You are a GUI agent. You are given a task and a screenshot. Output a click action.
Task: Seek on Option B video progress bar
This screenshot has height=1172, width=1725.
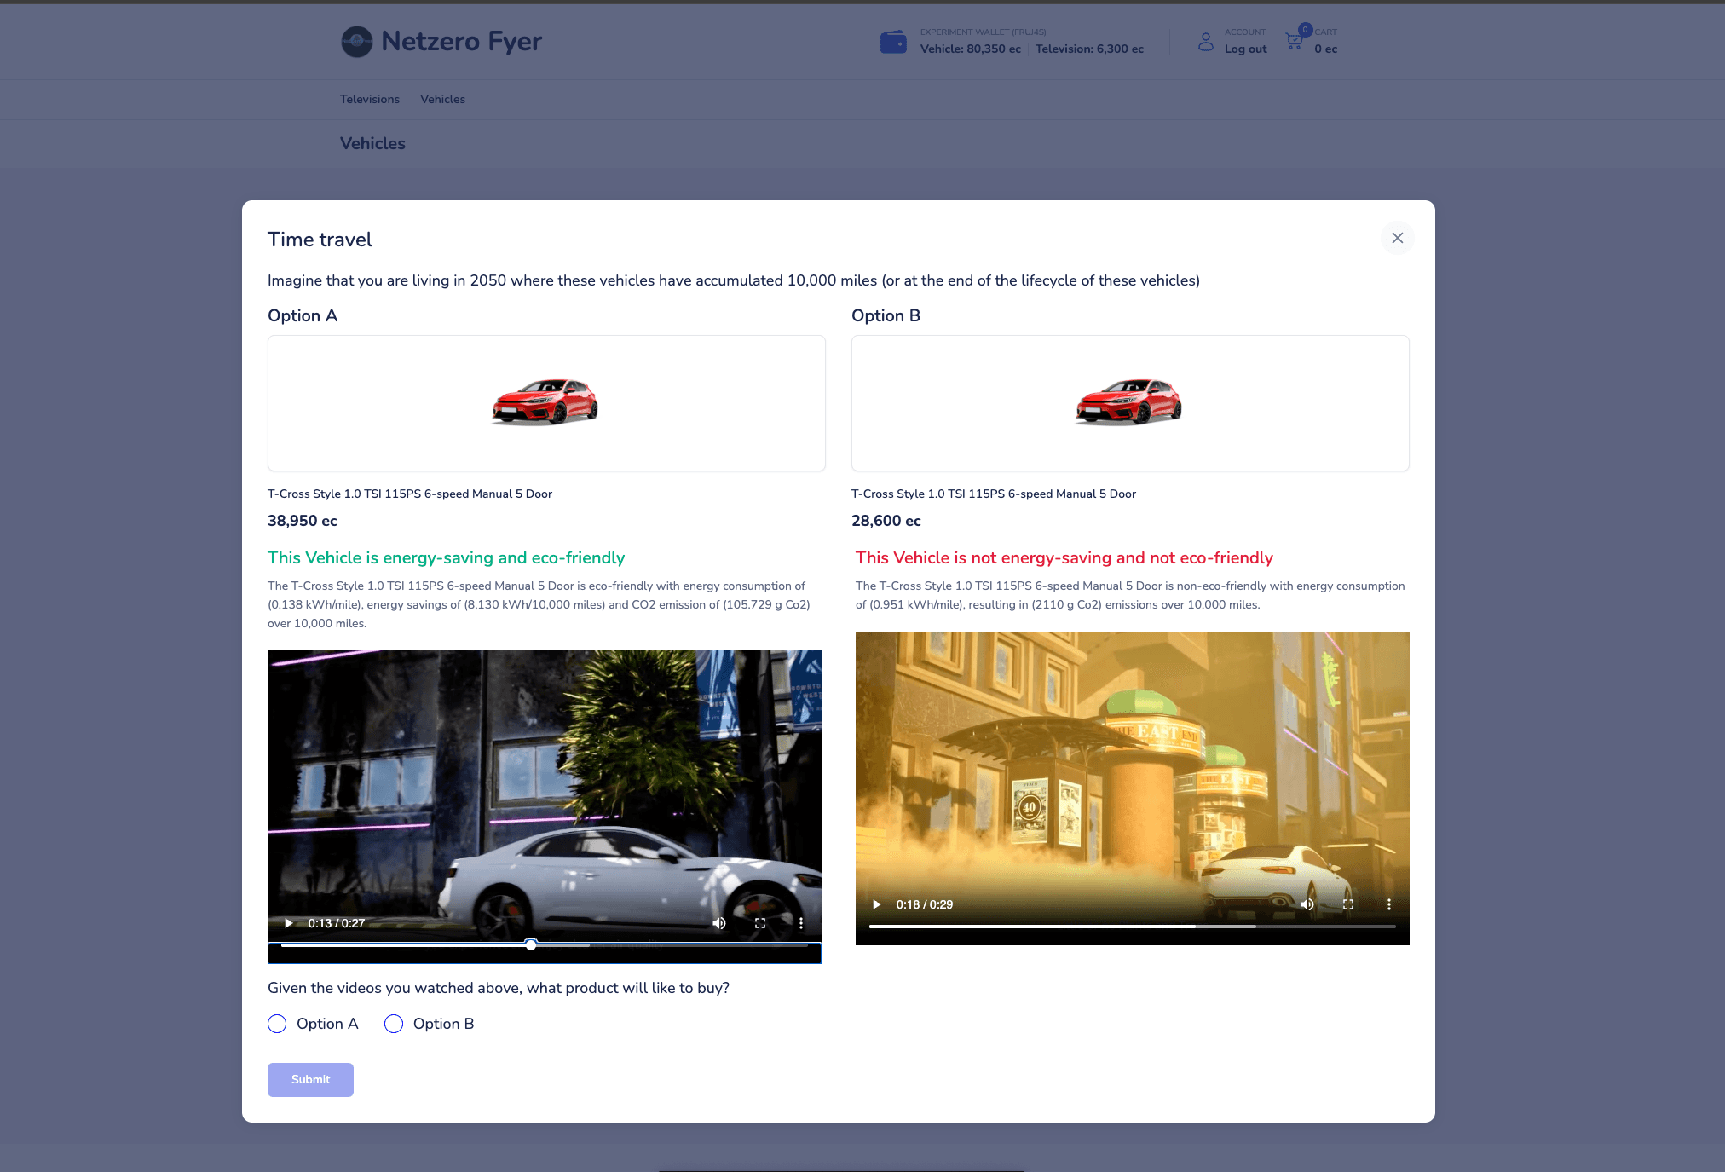1133,926
